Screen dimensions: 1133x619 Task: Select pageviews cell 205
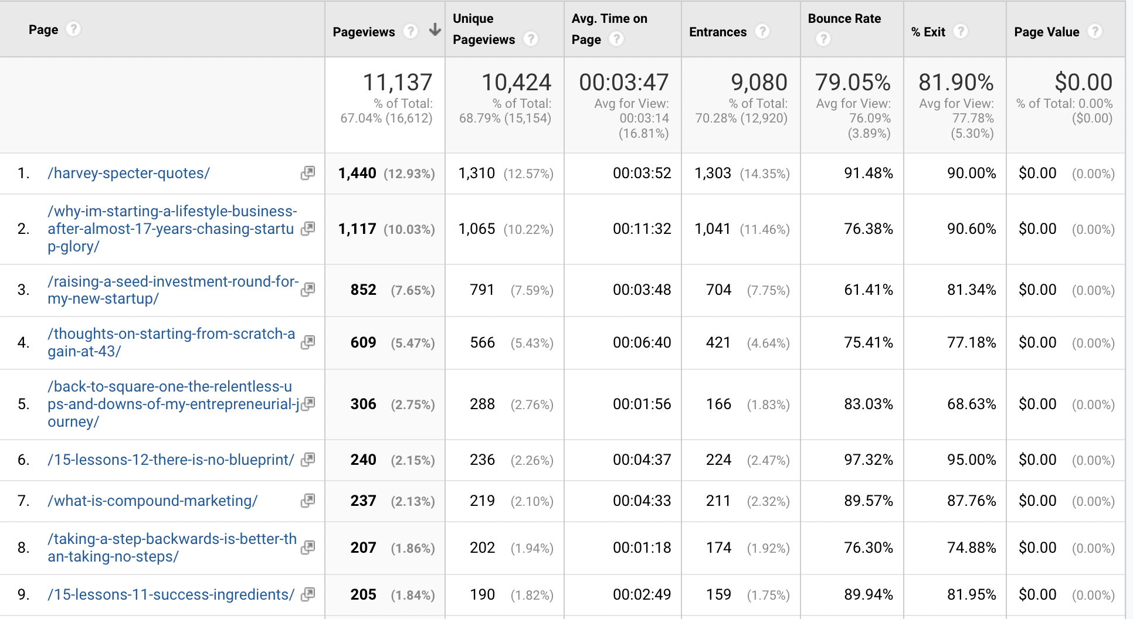coord(364,594)
